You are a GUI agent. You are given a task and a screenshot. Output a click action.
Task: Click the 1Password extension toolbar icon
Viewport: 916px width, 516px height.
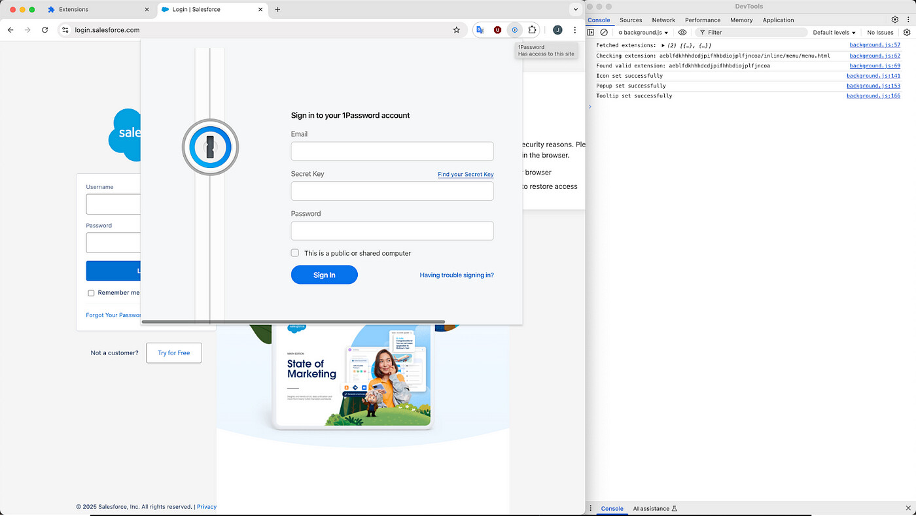tap(515, 30)
